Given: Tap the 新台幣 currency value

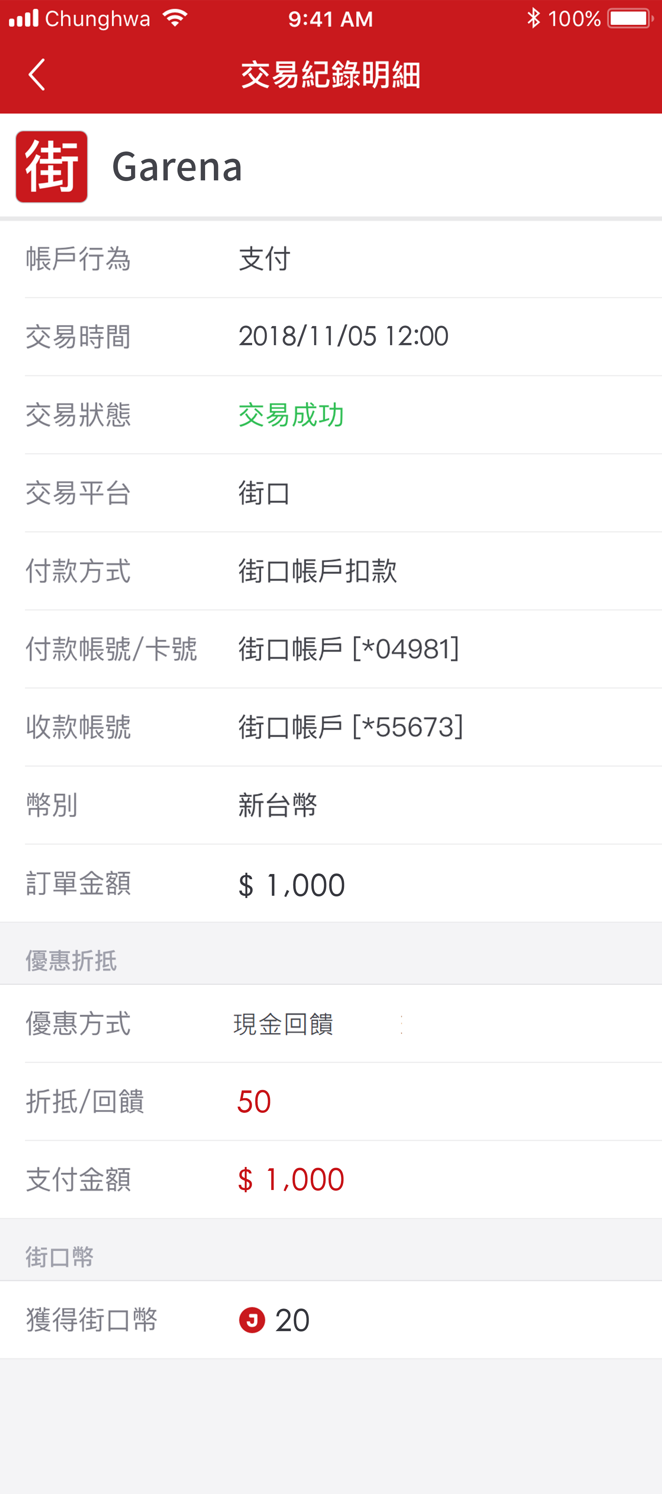Looking at the screenshot, I should coord(278,806).
